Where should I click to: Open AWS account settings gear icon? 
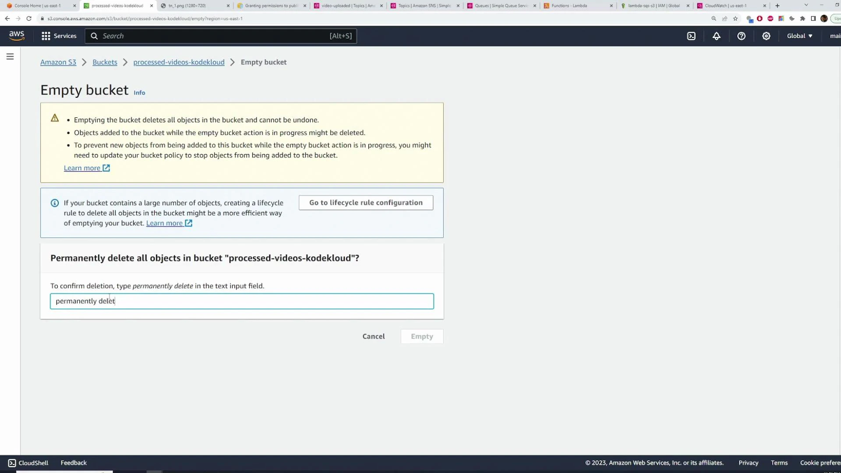[766, 36]
